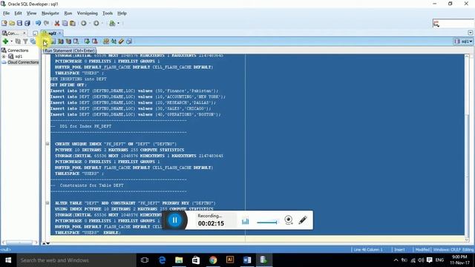
Task: Open the Versioning menu
Action: [x=88, y=13]
